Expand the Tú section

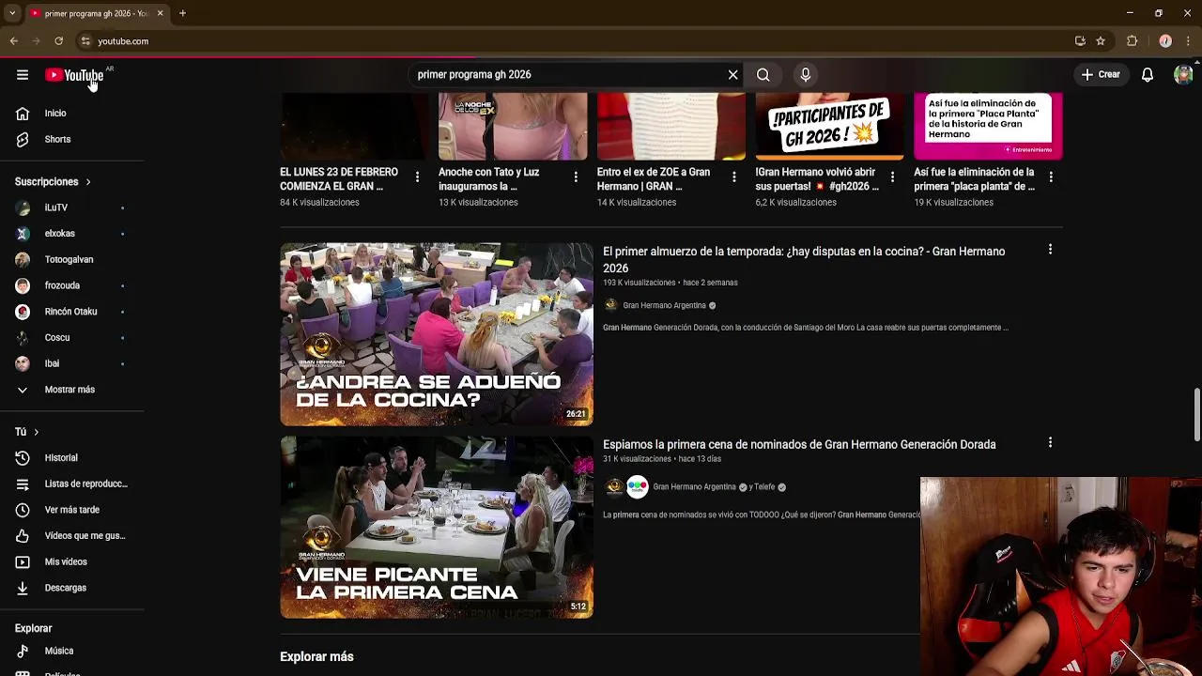[x=26, y=432]
